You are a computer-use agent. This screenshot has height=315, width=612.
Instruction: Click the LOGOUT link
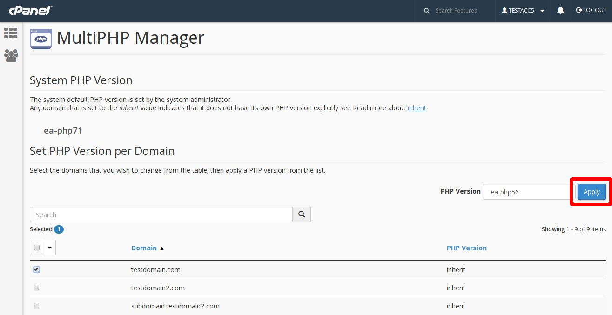click(592, 10)
